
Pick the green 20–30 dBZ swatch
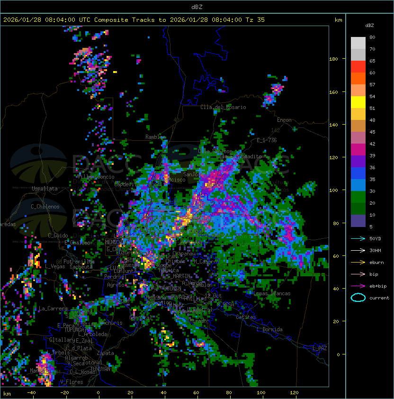[358, 197]
